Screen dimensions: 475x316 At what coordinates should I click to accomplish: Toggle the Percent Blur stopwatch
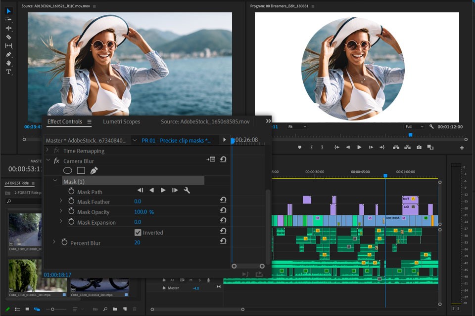point(64,242)
